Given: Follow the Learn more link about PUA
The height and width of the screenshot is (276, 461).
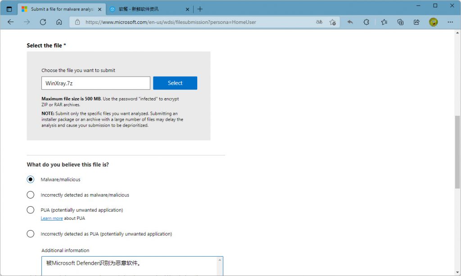Looking at the screenshot, I should pyautogui.click(x=52, y=218).
